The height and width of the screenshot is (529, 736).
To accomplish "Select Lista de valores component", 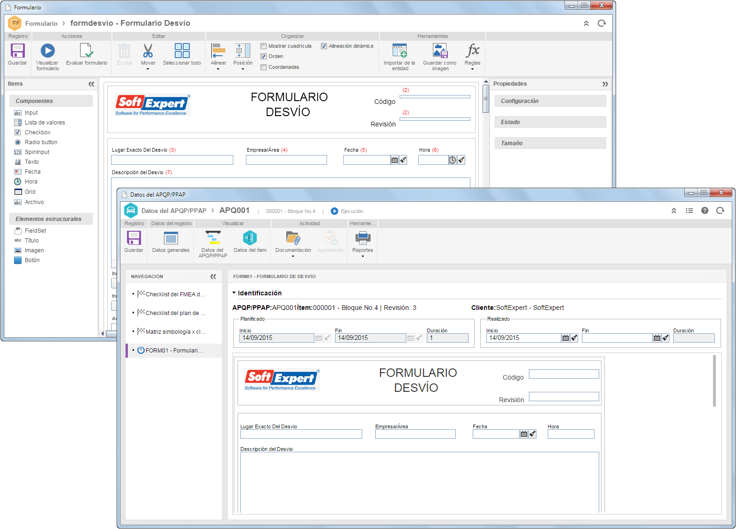I will 40,123.
